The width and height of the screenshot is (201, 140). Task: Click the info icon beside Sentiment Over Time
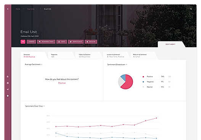(x=44, y=106)
